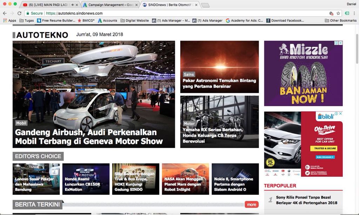This screenshot has height=215, width=359.
Task: Close the SINDOnews tab
Action: pos(196,5)
